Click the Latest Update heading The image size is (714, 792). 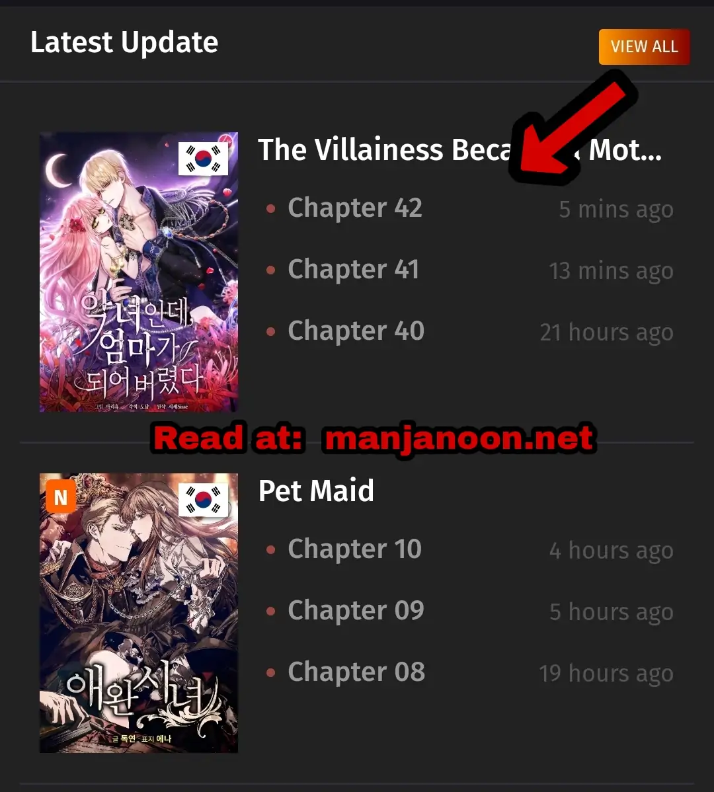point(124,42)
